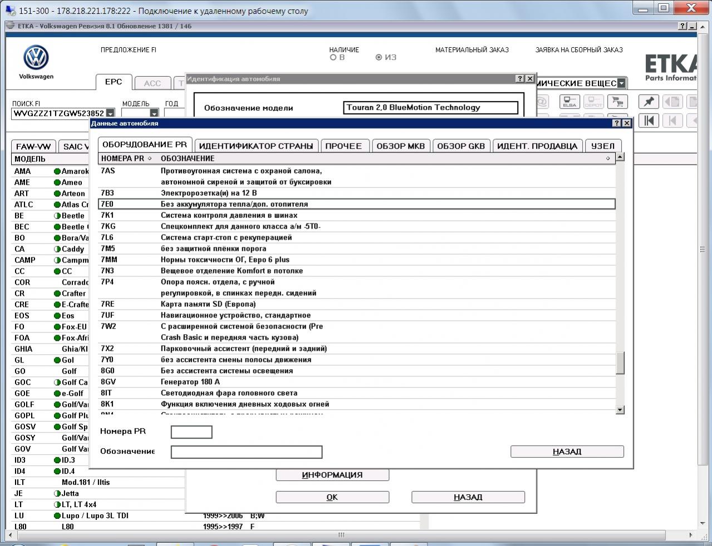712x546 pixels.
Task: Click help button of Данные автомобиля dialog
Action: [617, 123]
